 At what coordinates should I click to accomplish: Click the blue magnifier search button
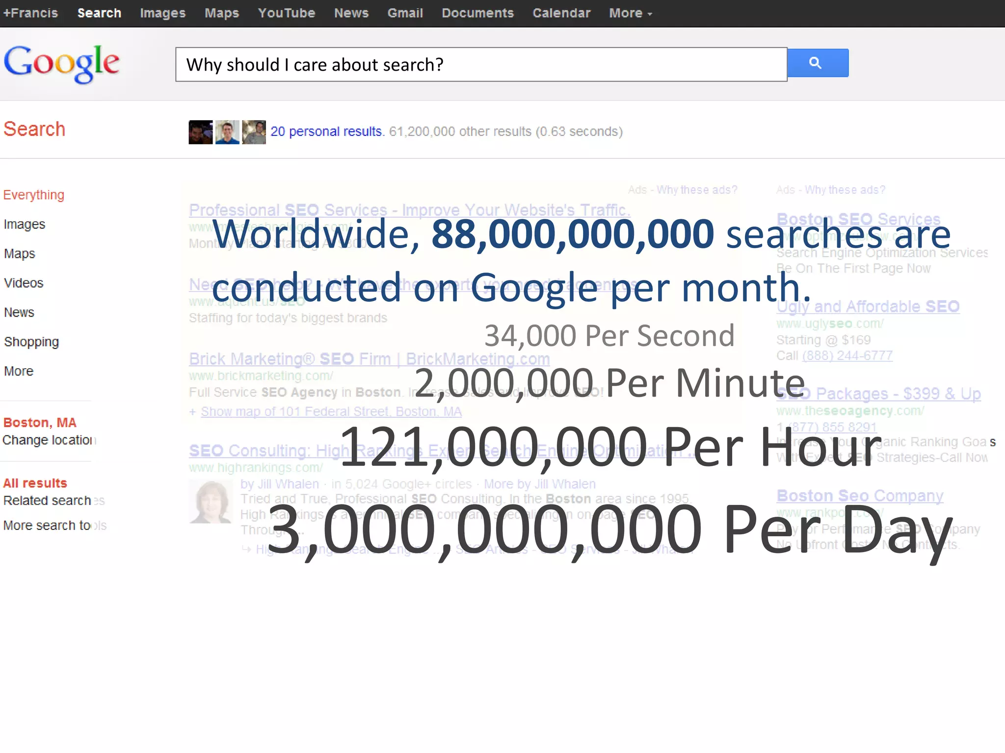click(x=818, y=63)
